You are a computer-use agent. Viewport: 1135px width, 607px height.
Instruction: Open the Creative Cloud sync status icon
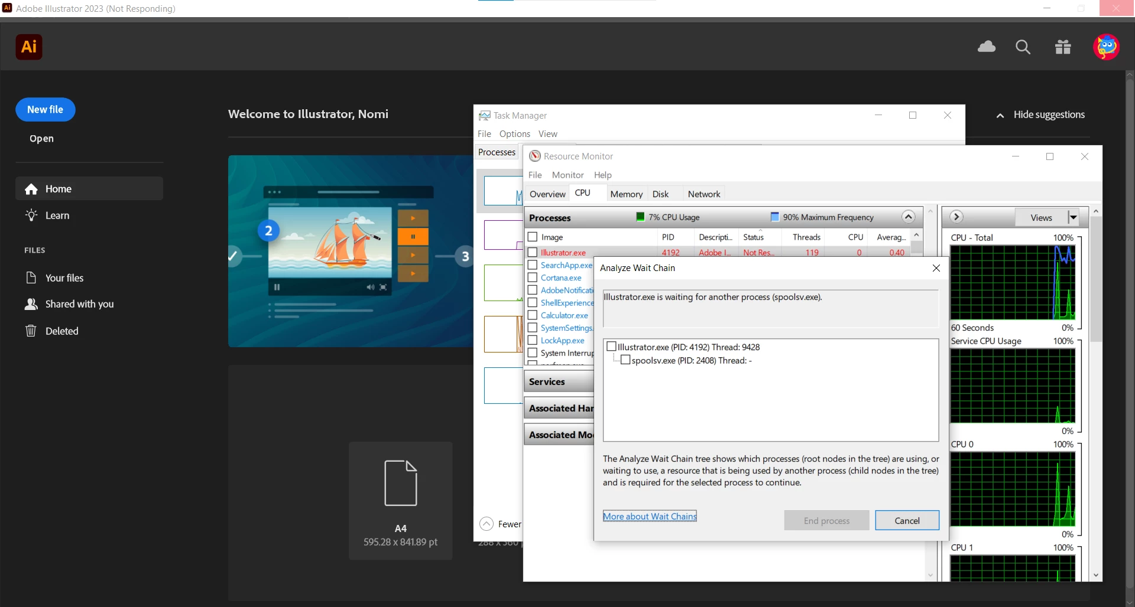(987, 47)
